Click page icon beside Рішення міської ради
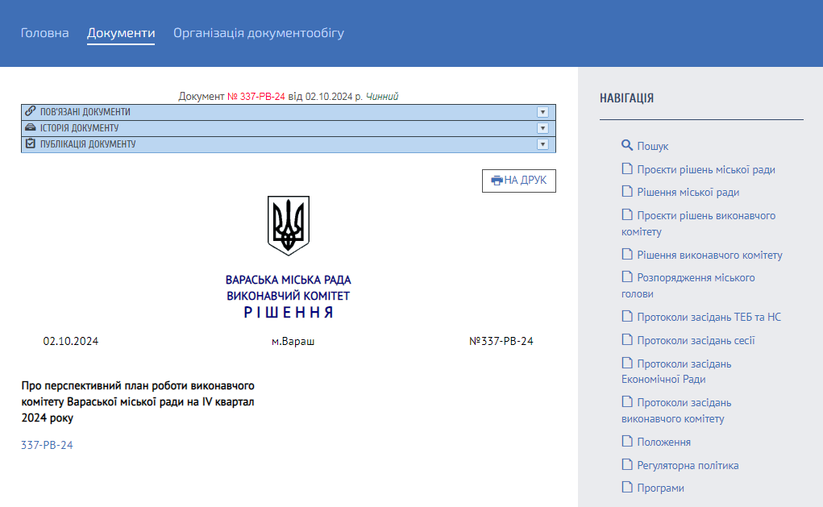 [626, 191]
